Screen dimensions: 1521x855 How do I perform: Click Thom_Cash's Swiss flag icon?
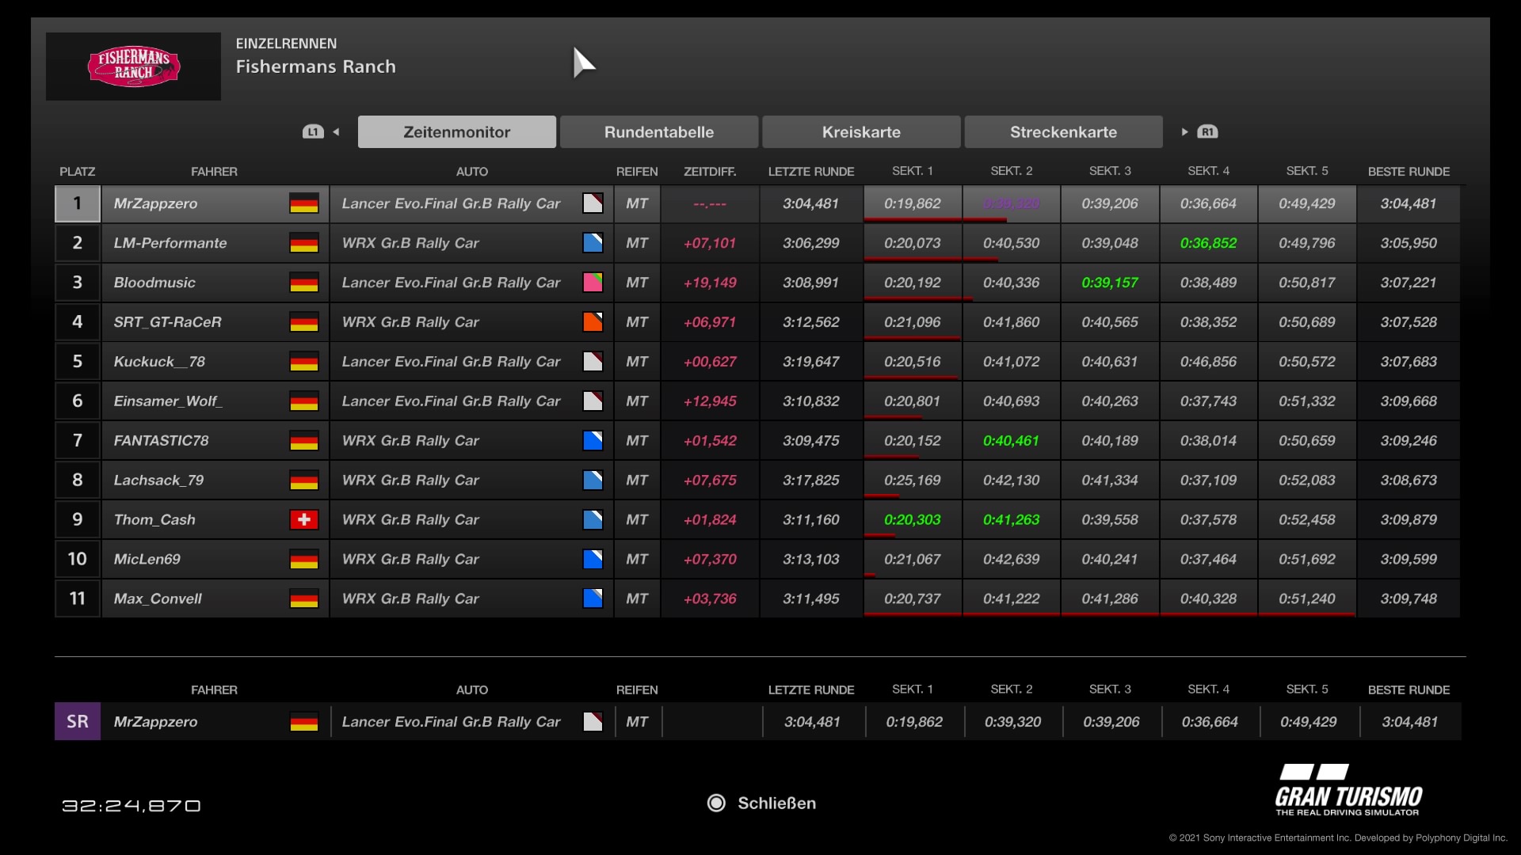303,520
